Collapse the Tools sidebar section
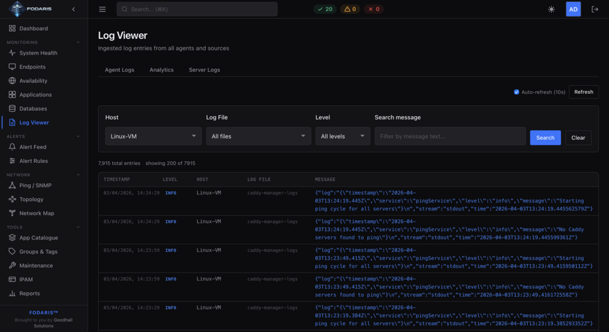 [x=78, y=227]
